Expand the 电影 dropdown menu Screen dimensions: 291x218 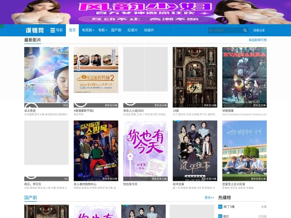click(x=103, y=30)
